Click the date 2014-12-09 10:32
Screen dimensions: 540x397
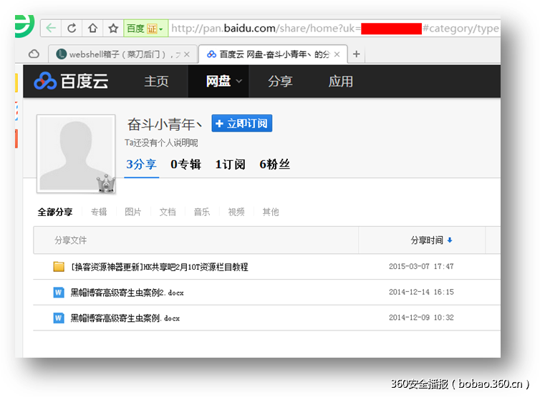point(421,318)
